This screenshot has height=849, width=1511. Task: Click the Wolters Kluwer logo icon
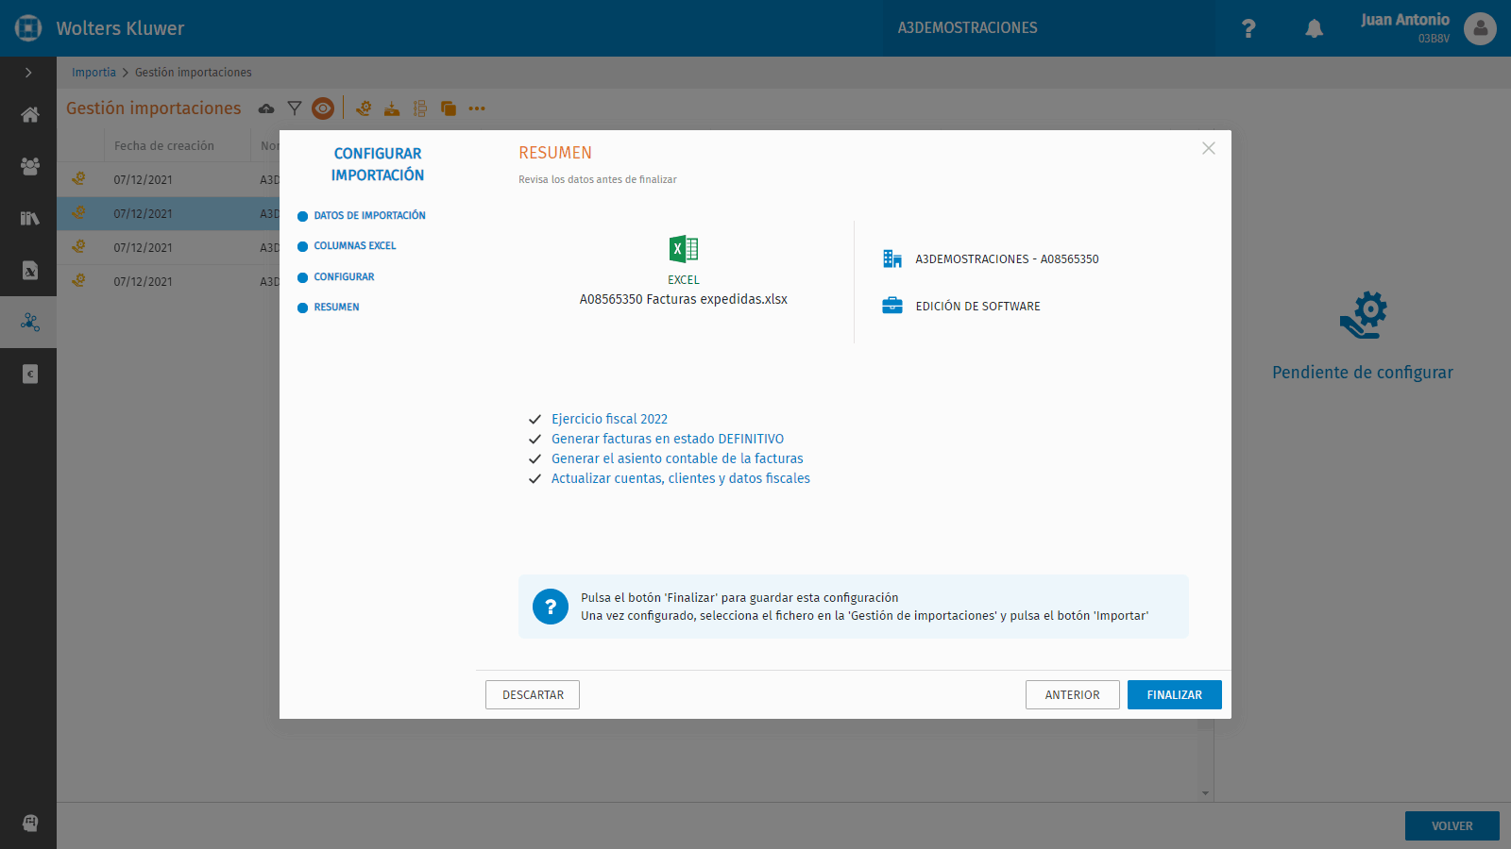coord(28,28)
